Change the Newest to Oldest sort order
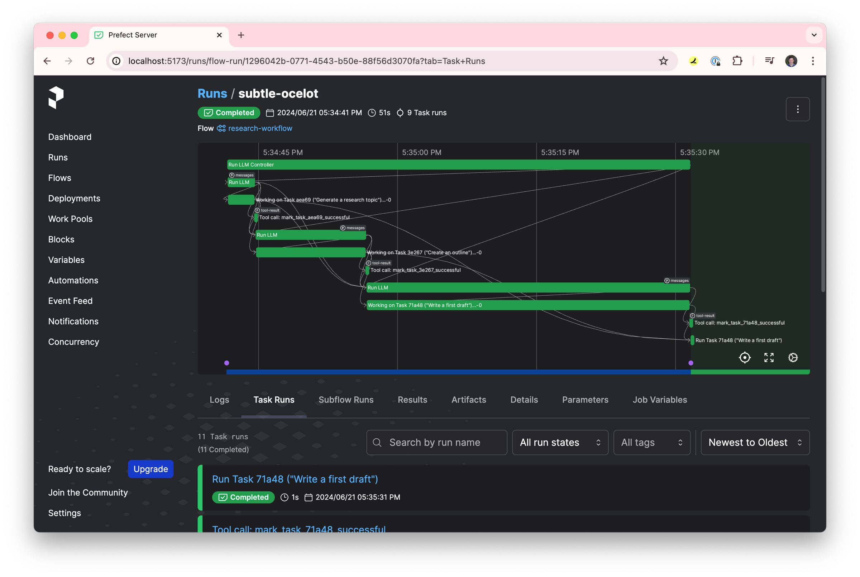860x577 pixels. [754, 442]
